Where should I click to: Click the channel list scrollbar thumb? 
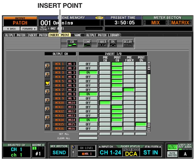149,72
